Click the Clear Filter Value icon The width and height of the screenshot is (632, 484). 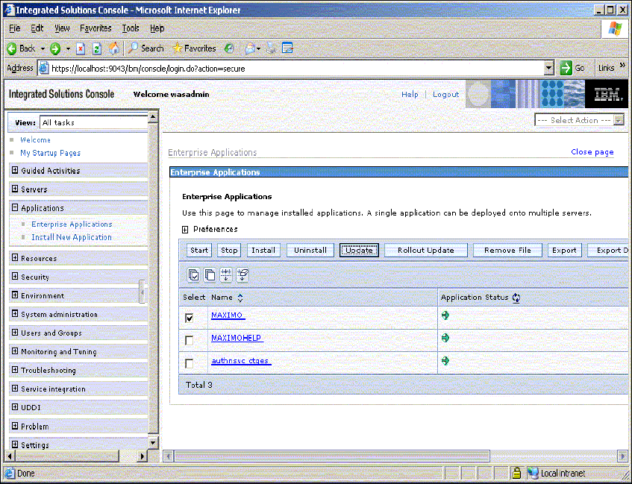click(x=243, y=274)
